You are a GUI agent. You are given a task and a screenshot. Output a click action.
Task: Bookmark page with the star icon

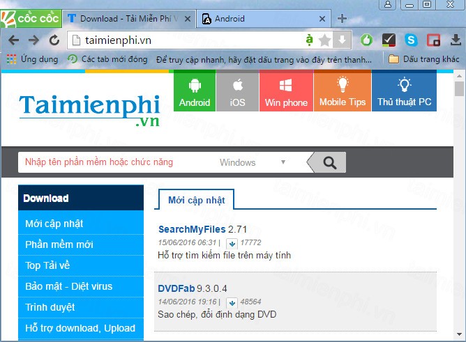pos(325,40)
